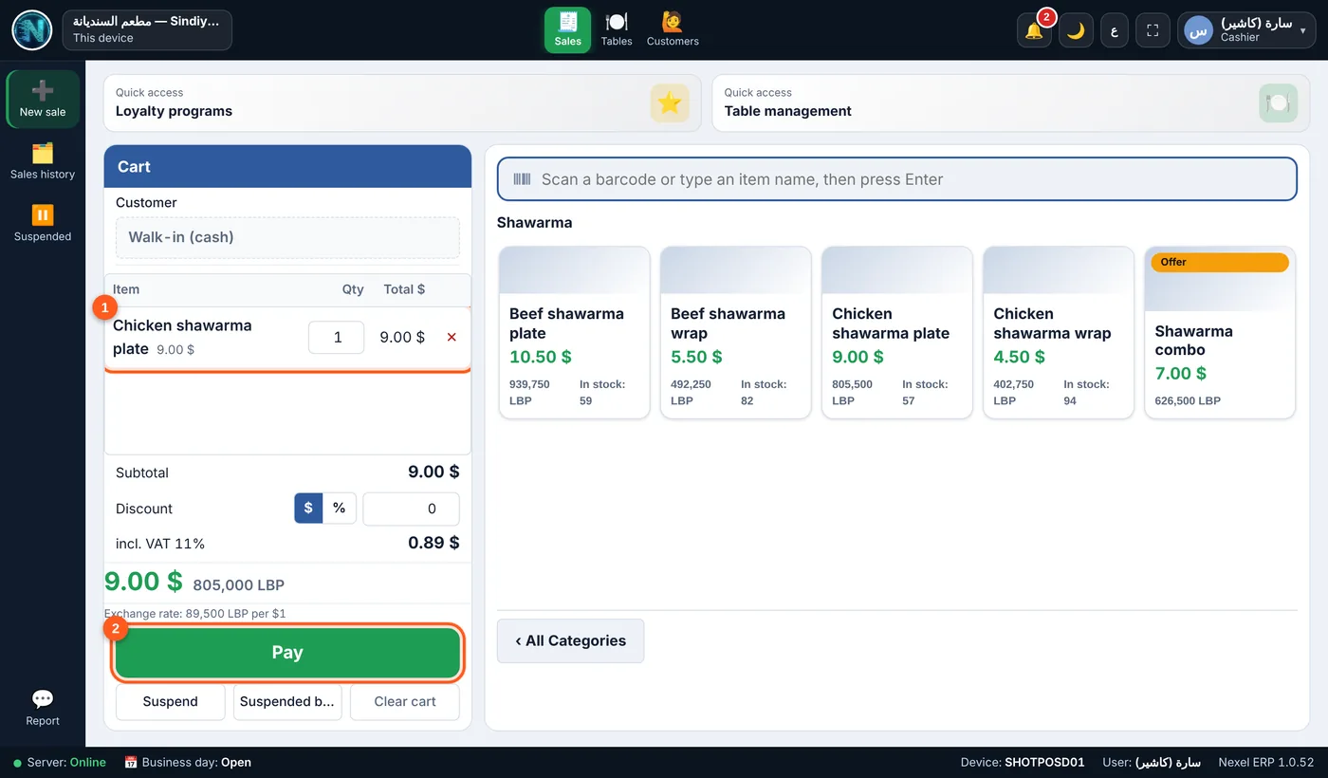Open the notifications bell
The width and height of the screenshot is (1328, 778).
coord(1034,30)
